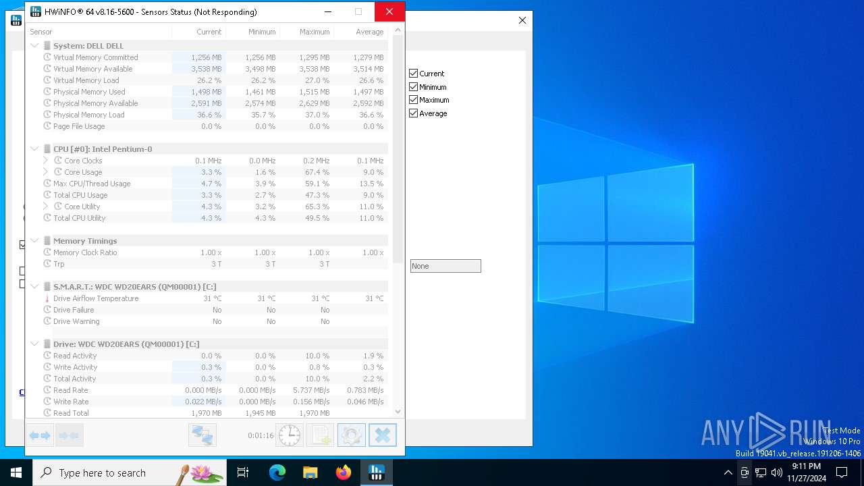Close the background HWiNFO settings window
The width and height of the screenshot is (864, 486).
pos(522,20)
